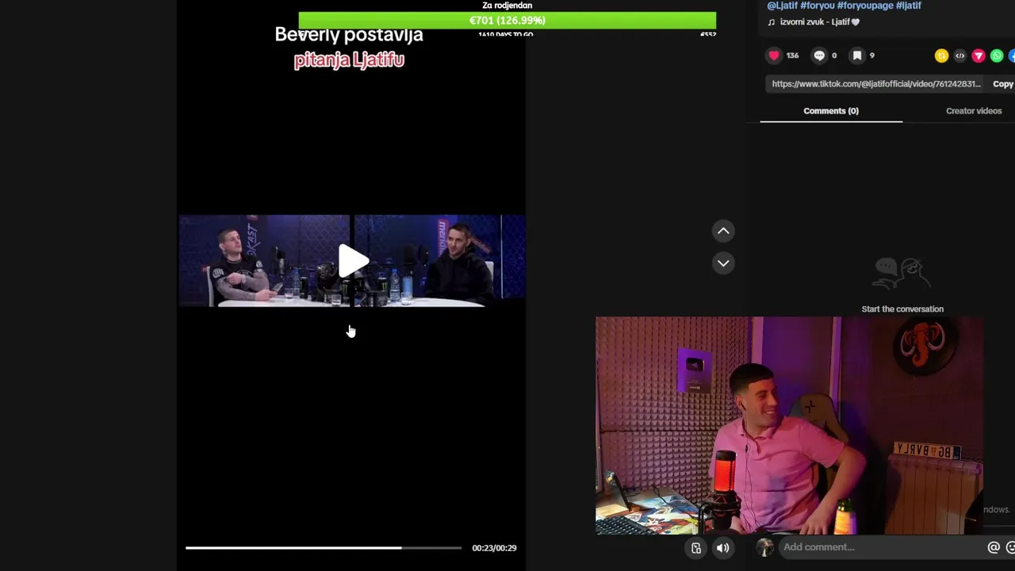This screenshot has height=571, width=1015.
Task: Insert a mention with the @ icon
Action: point(994,547)
